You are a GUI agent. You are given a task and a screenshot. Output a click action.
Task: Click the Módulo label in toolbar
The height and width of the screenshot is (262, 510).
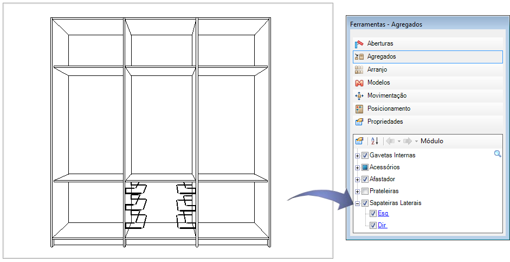[431, 141]
